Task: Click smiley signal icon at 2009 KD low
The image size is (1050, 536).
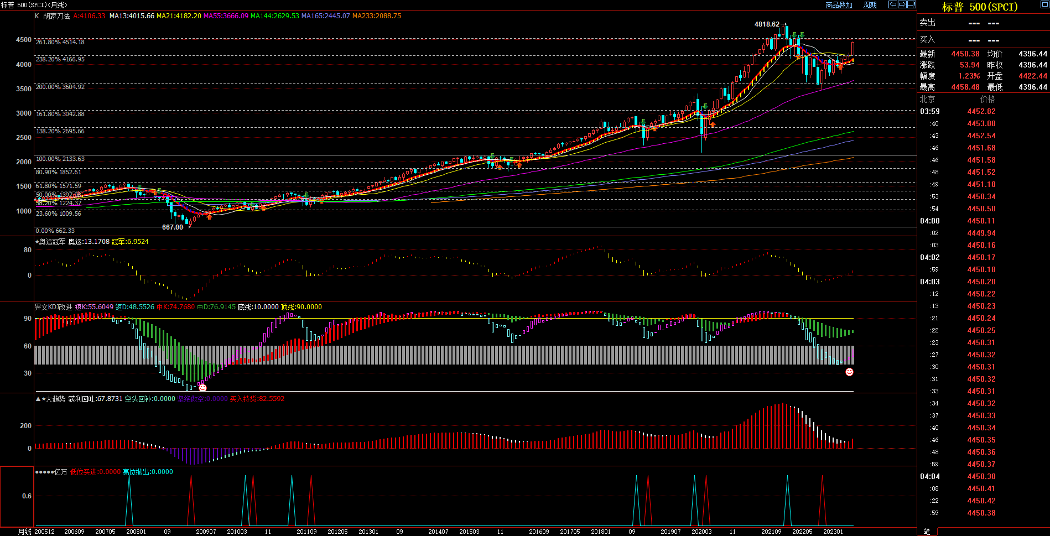Action: click(202, 388)
